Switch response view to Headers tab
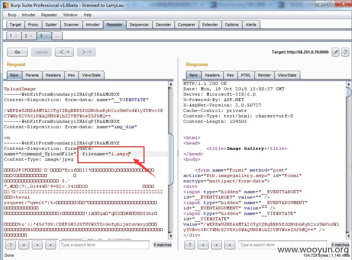Viewport: 352px width, 260px height. click(212, 75)
